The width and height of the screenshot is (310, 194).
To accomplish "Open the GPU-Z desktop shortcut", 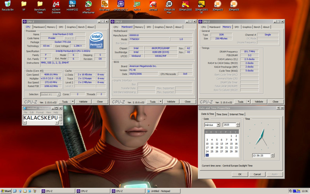I will pyautogui.click(x=137, y=6).
